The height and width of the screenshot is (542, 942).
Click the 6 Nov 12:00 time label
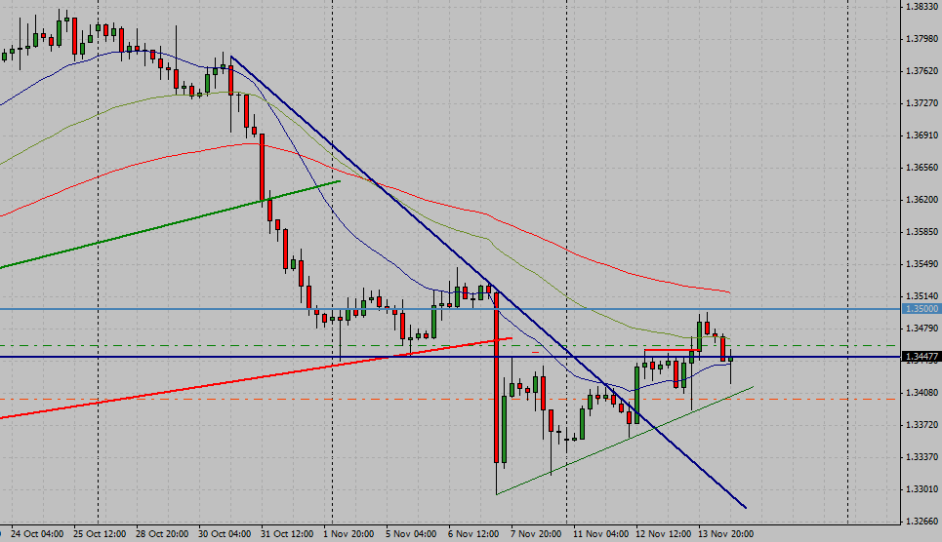coord(473,533)
